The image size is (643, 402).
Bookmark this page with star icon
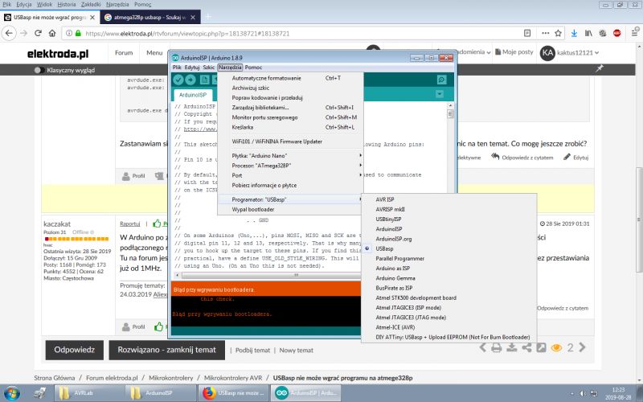click(x=558, y=33)
